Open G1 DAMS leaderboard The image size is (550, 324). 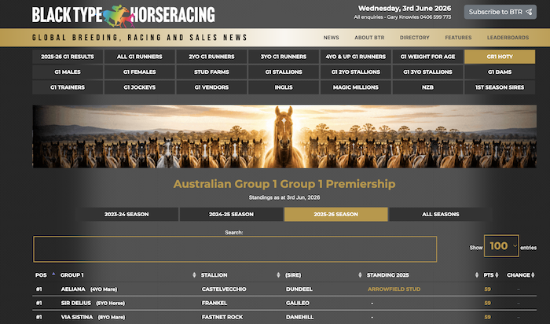pyautogui.click(x=500, y=72)
